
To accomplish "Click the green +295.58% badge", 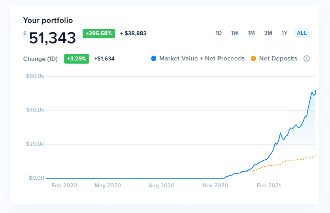I will click(x=98, y=33).
